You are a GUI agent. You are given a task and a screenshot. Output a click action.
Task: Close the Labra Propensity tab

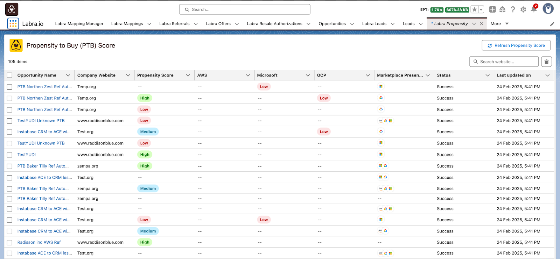click(482, 24)
